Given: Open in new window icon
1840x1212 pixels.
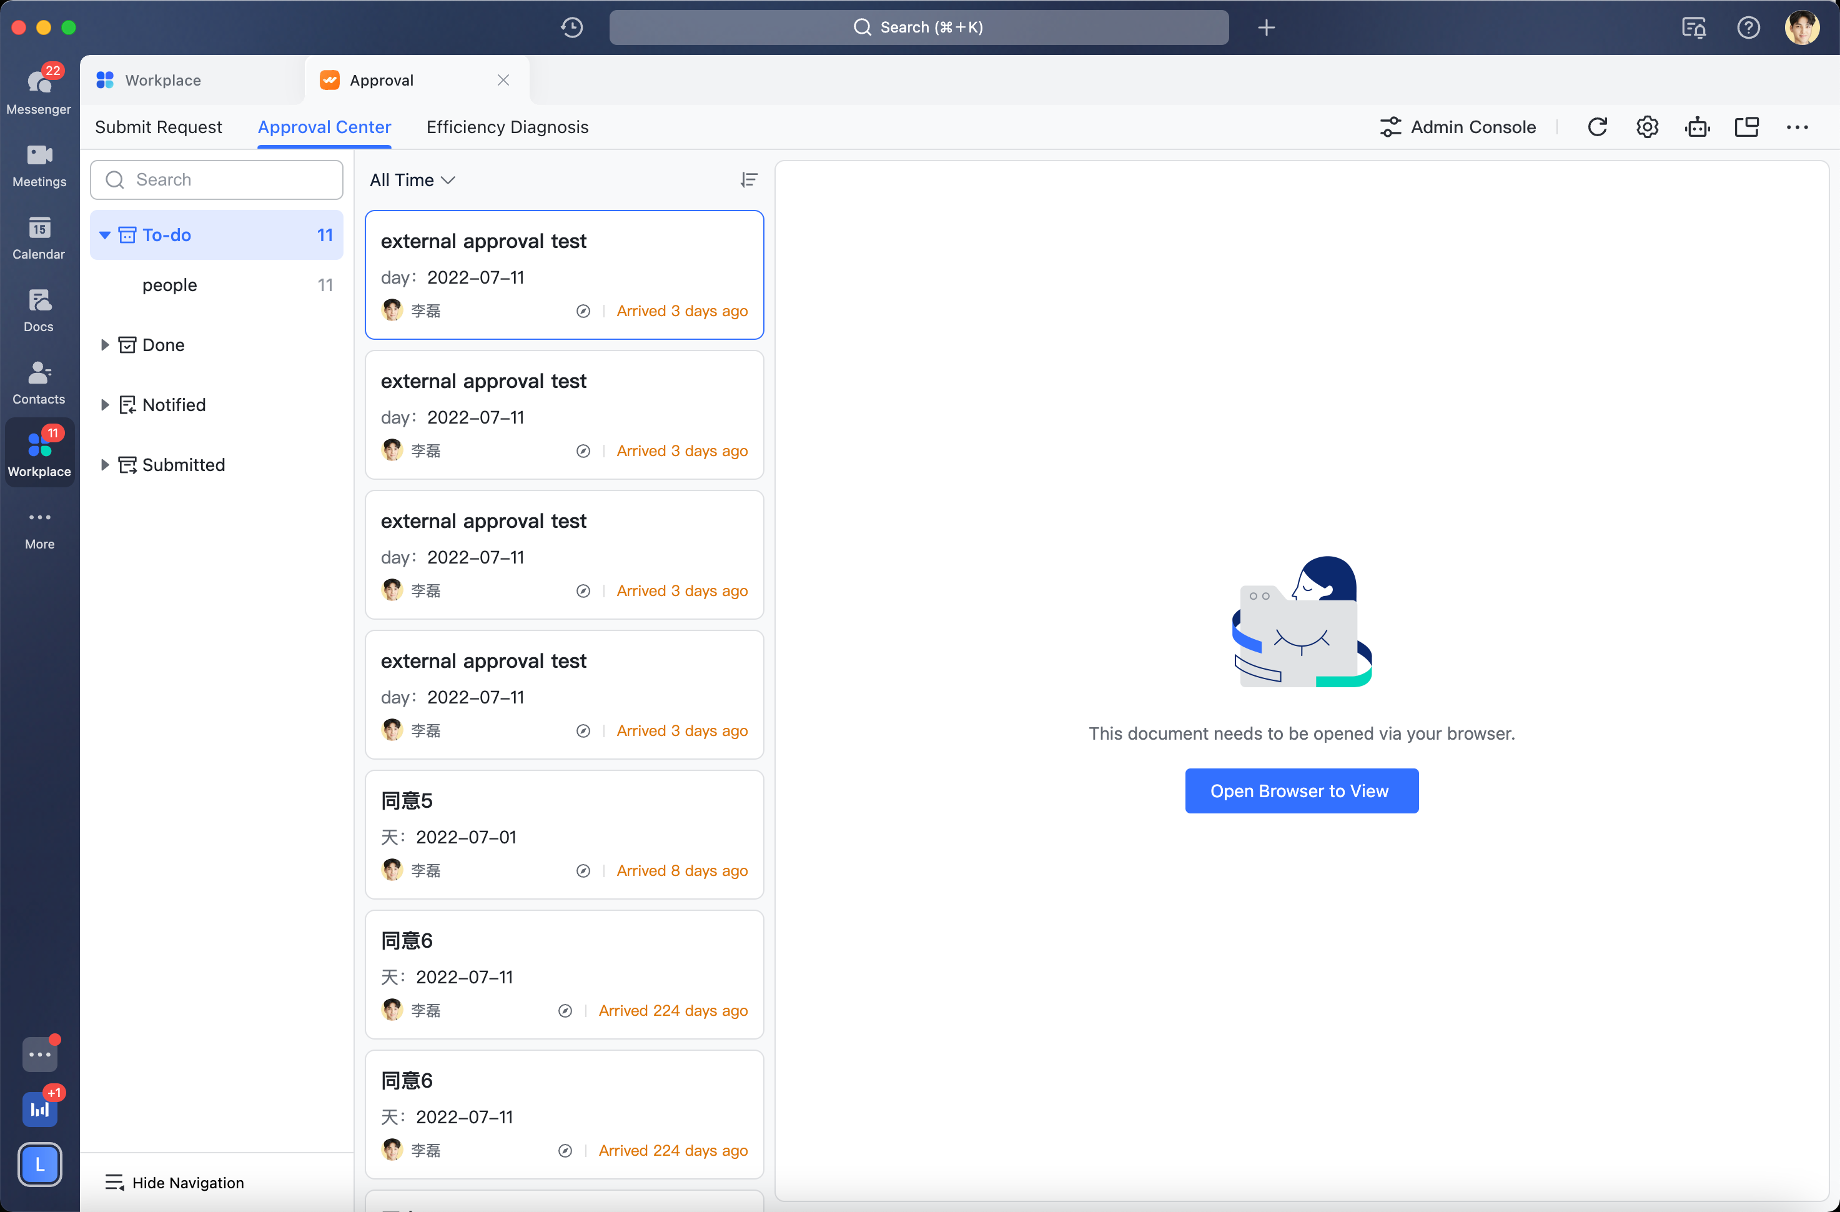Looking at the screenshot, I should pyautogui.click(x=1746, y=127).
